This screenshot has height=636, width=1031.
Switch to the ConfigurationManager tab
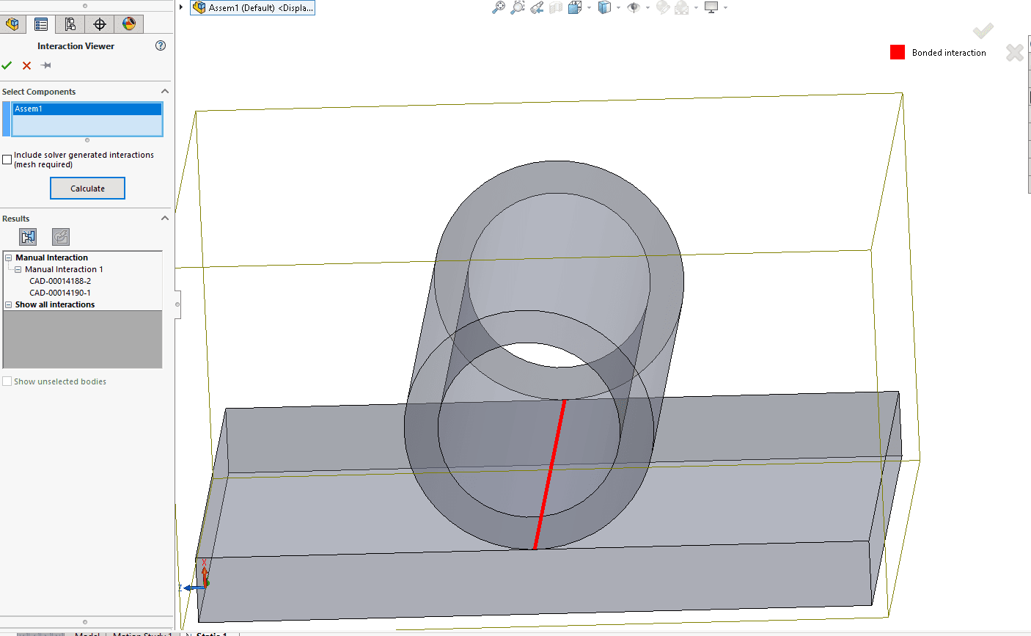(x=70, y=24)
